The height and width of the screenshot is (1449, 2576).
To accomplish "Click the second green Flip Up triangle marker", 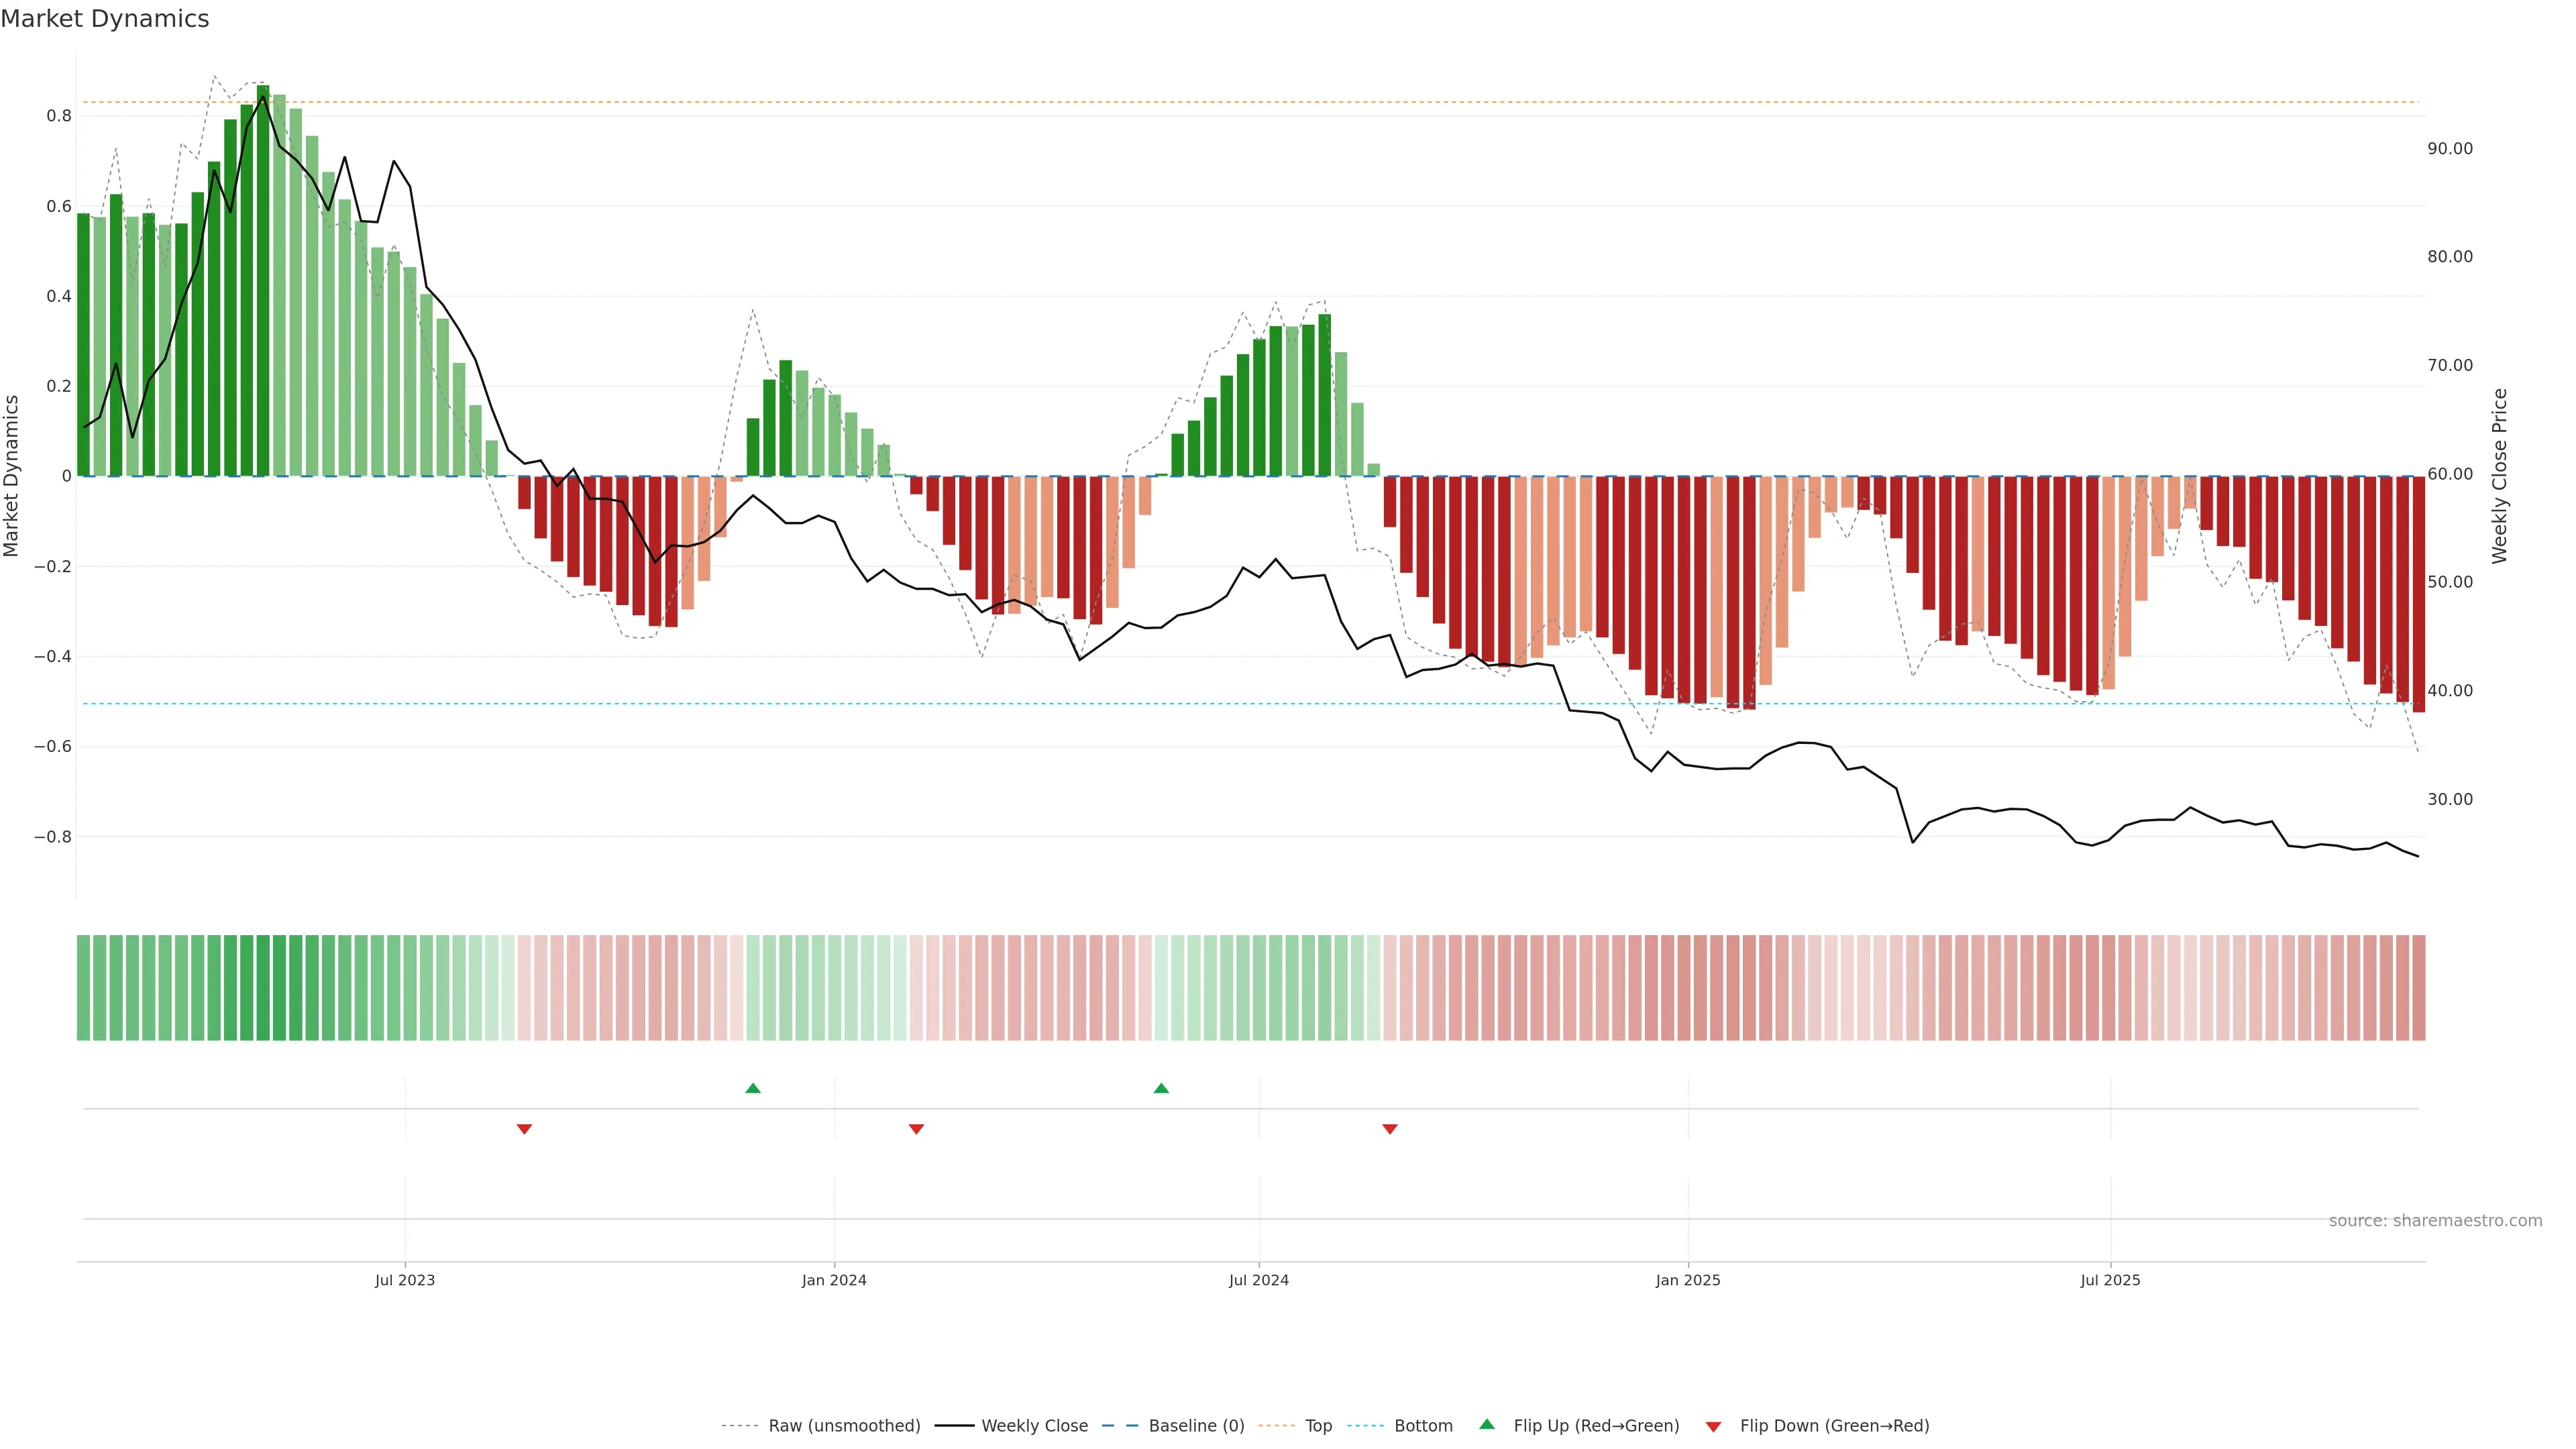I will pos(1161,1088).
